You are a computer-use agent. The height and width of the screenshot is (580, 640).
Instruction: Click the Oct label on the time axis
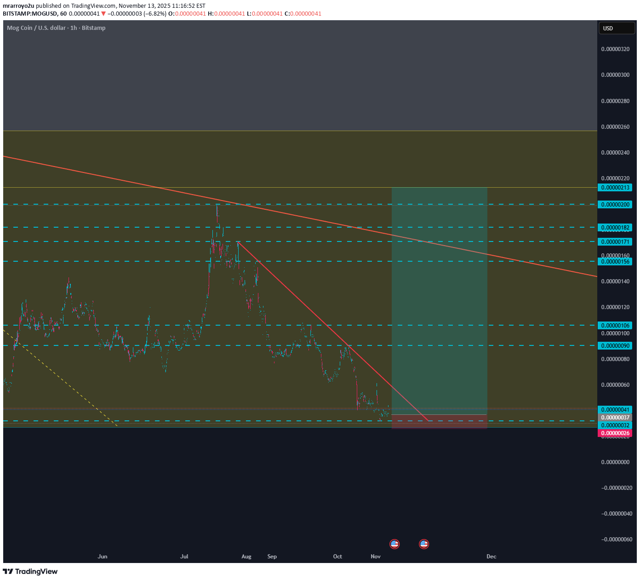click(x=337, y=557)
